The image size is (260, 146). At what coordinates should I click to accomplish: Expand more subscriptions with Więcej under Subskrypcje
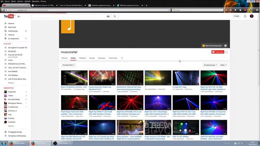[x=11, y=126]
